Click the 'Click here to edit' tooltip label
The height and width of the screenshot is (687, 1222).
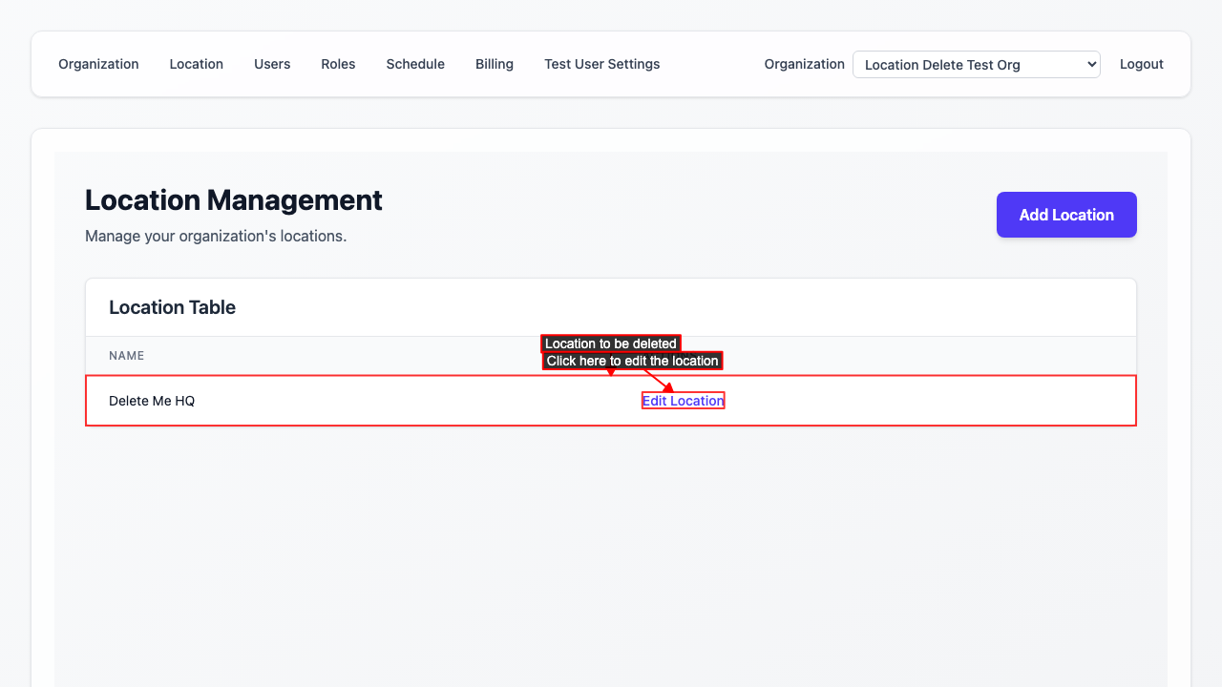pos(632,361)
